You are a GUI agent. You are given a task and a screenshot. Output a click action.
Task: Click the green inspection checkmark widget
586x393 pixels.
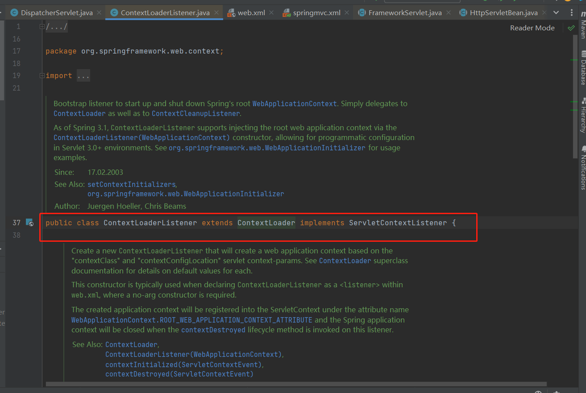pyautogui.click(x=571, y=28)
